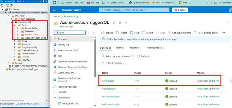Click the Azure portal hamburger menu icon
232x108 pixels.
coord(54,10)
